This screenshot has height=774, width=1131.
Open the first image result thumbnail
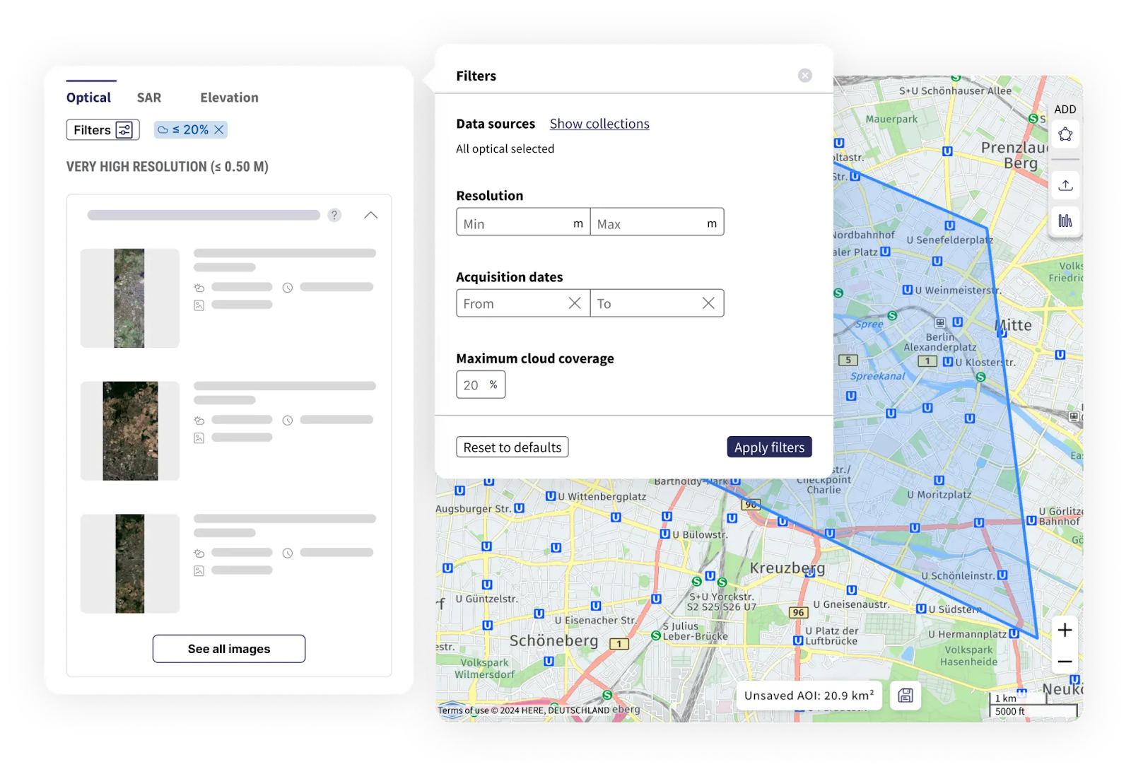coord(130,298)
